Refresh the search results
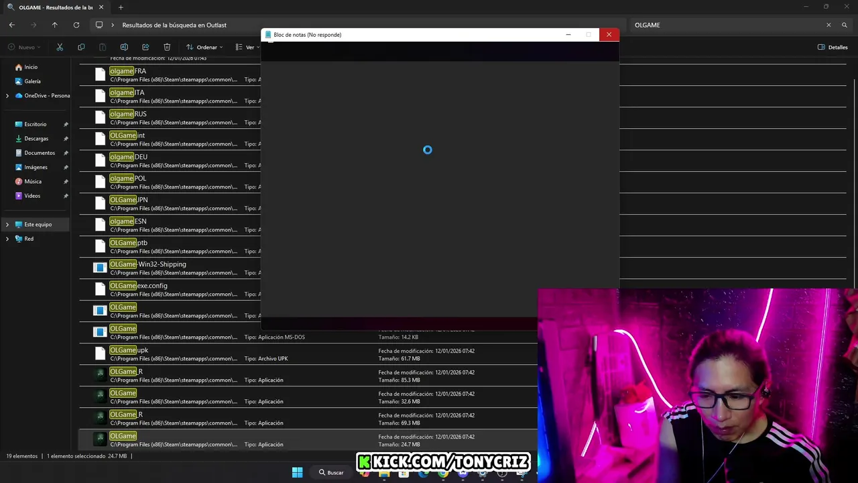The image size is (858, 483). click(76, 25)
